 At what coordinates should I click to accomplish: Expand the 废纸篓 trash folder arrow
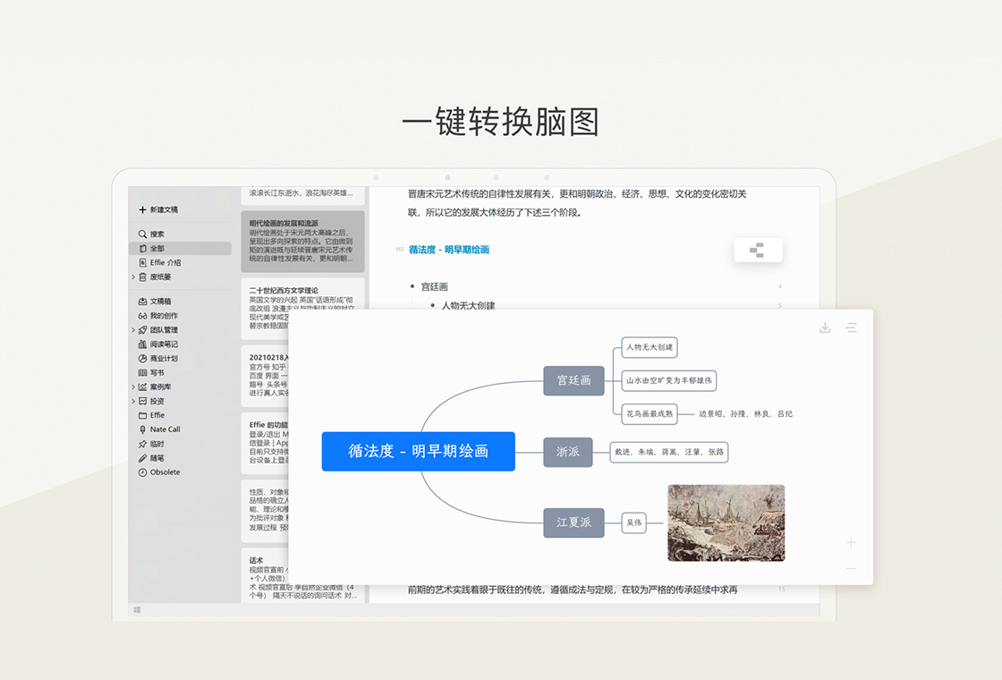[x=133, y=277]
